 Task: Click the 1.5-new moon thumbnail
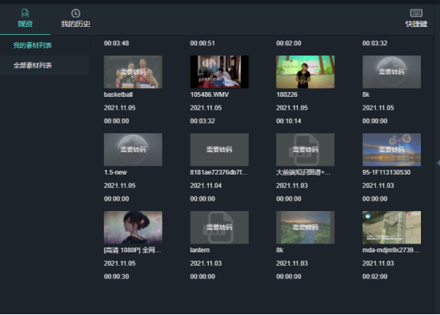[133, 150]
